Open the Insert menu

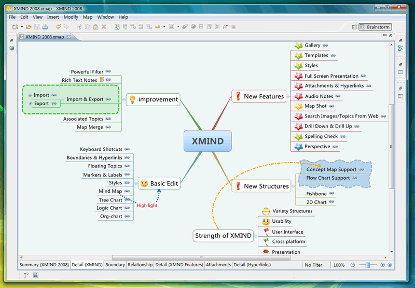(53, 17)
